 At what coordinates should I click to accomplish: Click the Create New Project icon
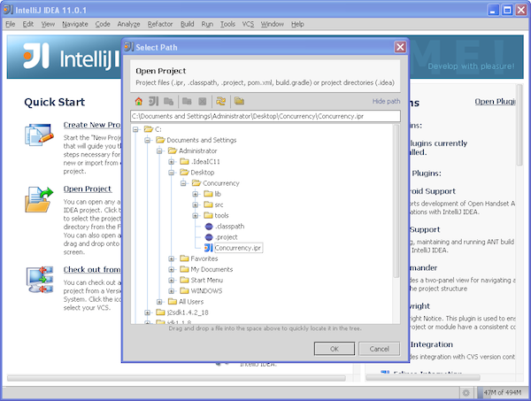click(x=39, y=135)
